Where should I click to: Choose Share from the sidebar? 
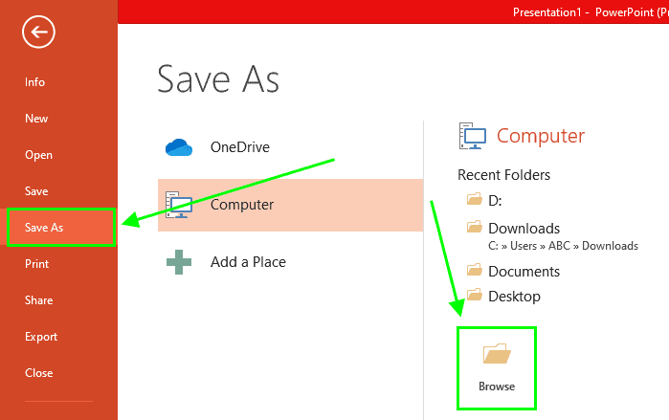tap(38, 300)
